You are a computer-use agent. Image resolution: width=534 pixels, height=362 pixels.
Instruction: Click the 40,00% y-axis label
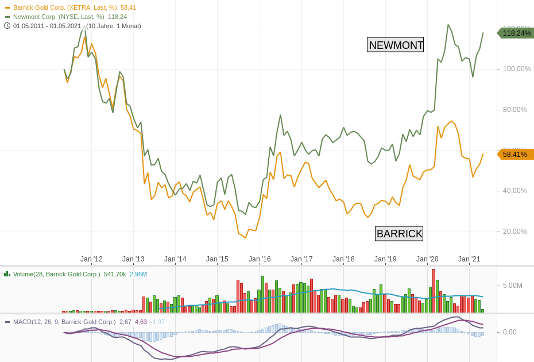click(x=514, y=191)
